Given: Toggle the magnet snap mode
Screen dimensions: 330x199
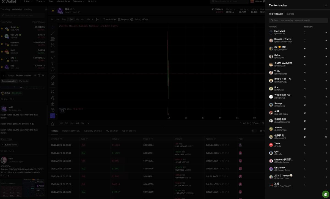Looking at the screenshot, I should (x=53, y=92).
